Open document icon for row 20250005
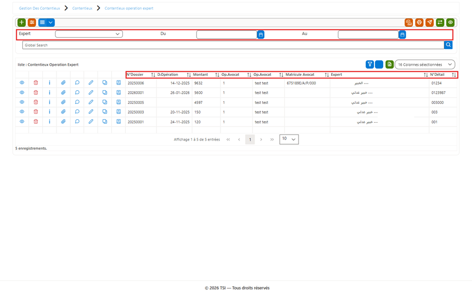The height and width of the screenshot is (294, 472). tap(118, 102)
